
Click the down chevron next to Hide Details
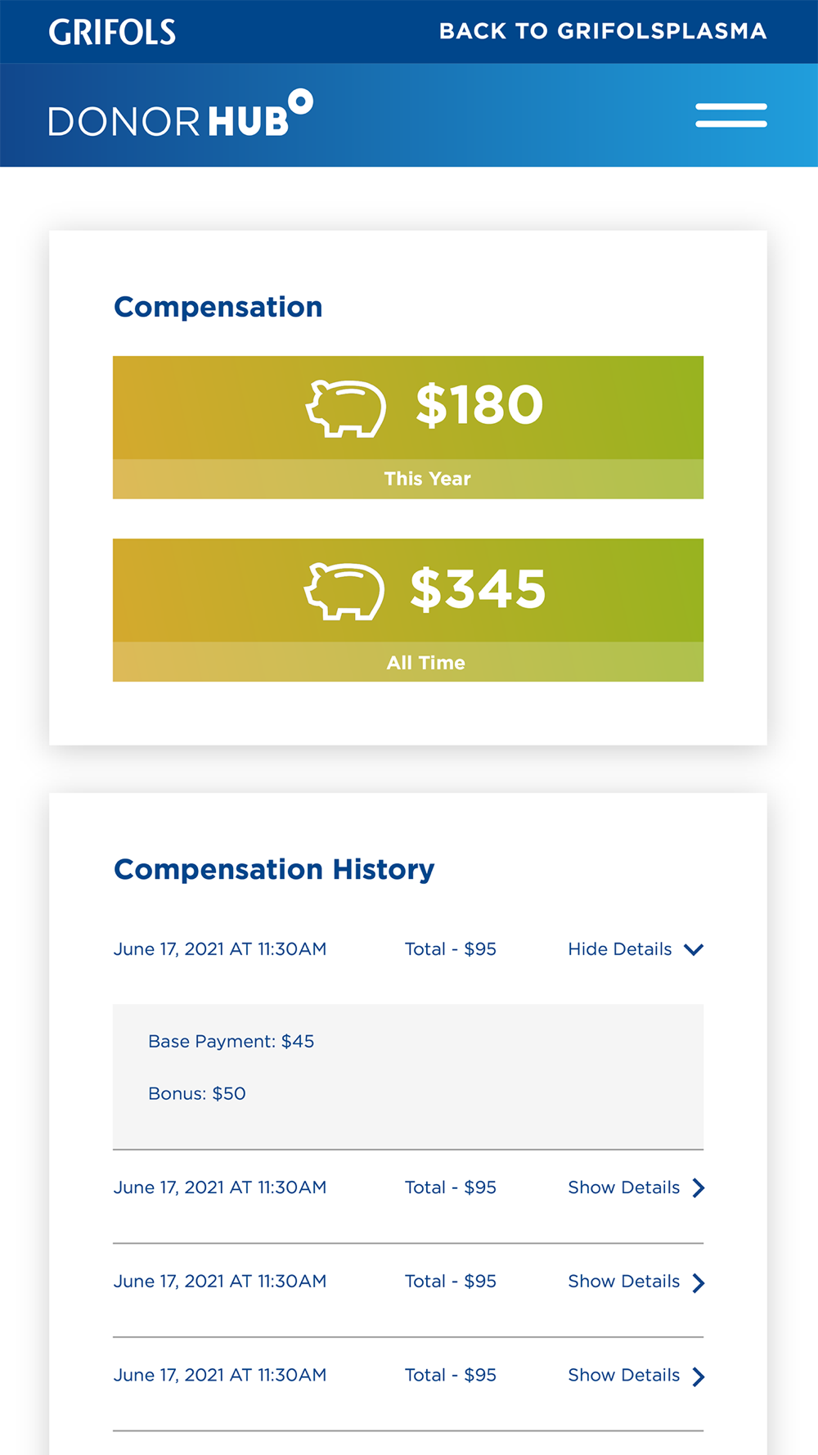point(694,949)
